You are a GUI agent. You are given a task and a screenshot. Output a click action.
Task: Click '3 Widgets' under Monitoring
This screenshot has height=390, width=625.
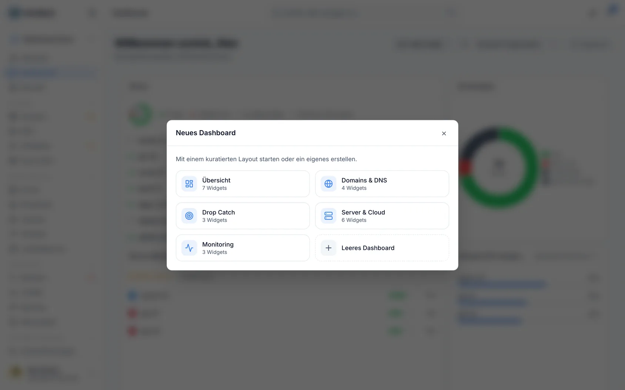[x=214, y=252]
